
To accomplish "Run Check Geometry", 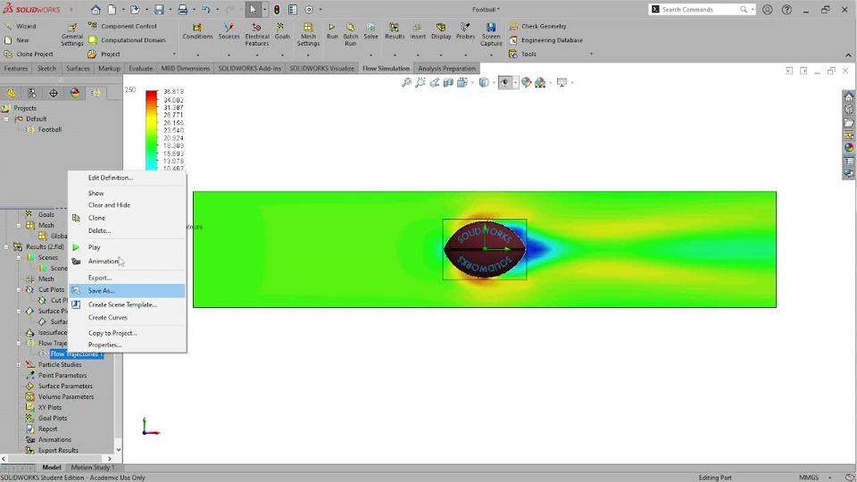I will (537, 26).
